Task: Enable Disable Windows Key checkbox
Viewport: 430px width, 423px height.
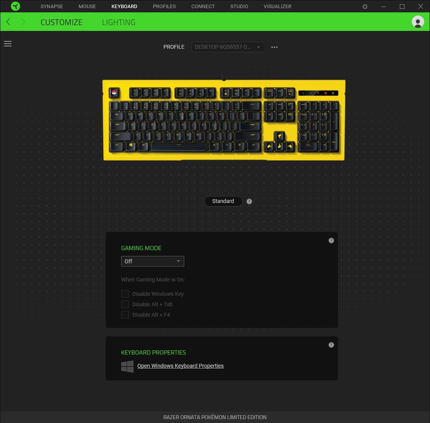Action: click(x=125, y=294)
